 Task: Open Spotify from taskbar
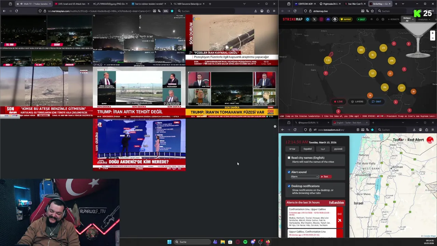point(245,242)
